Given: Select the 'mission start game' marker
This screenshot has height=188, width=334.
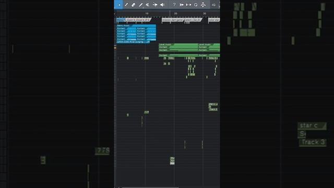Looking at the screenshot, I should tap(173, 20).
